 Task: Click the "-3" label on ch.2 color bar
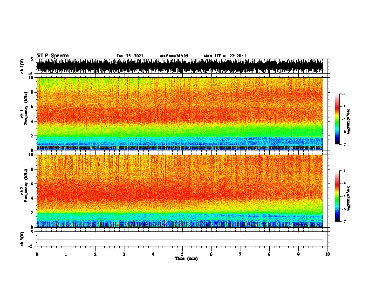343,171
